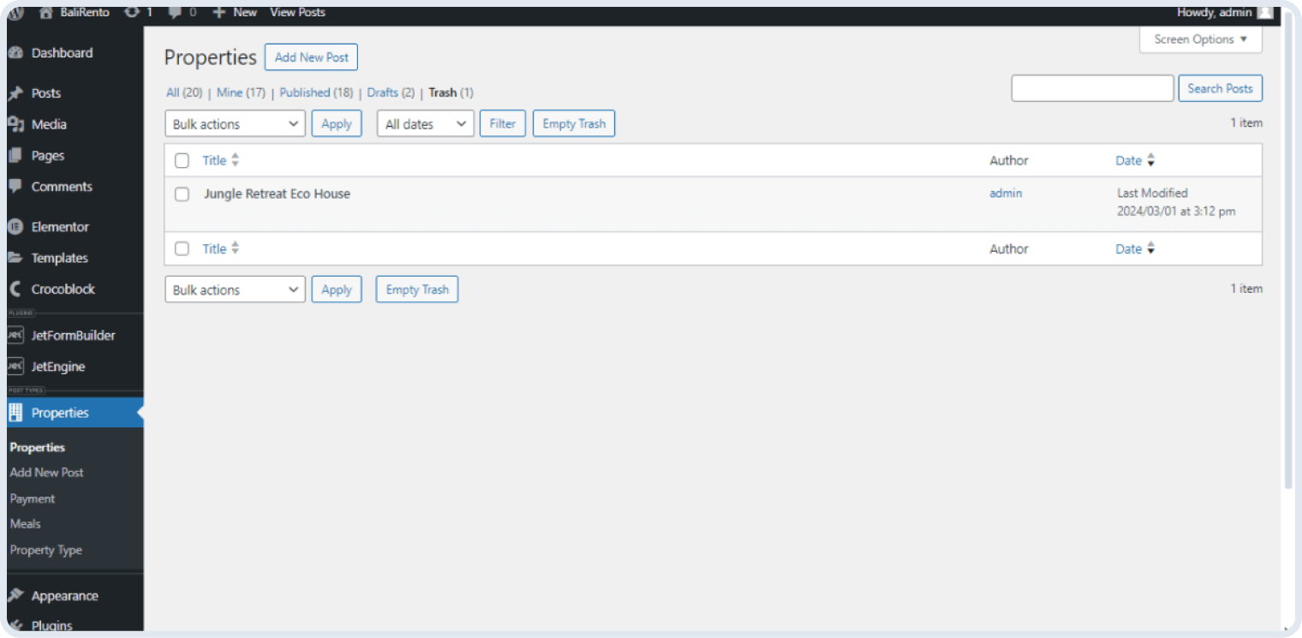
Task: Select all items with the header checkbox
Action: coord(182,160)
